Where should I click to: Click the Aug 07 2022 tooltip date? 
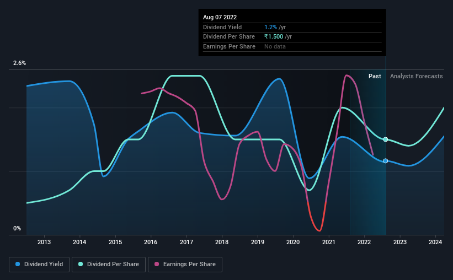point(220,17)
